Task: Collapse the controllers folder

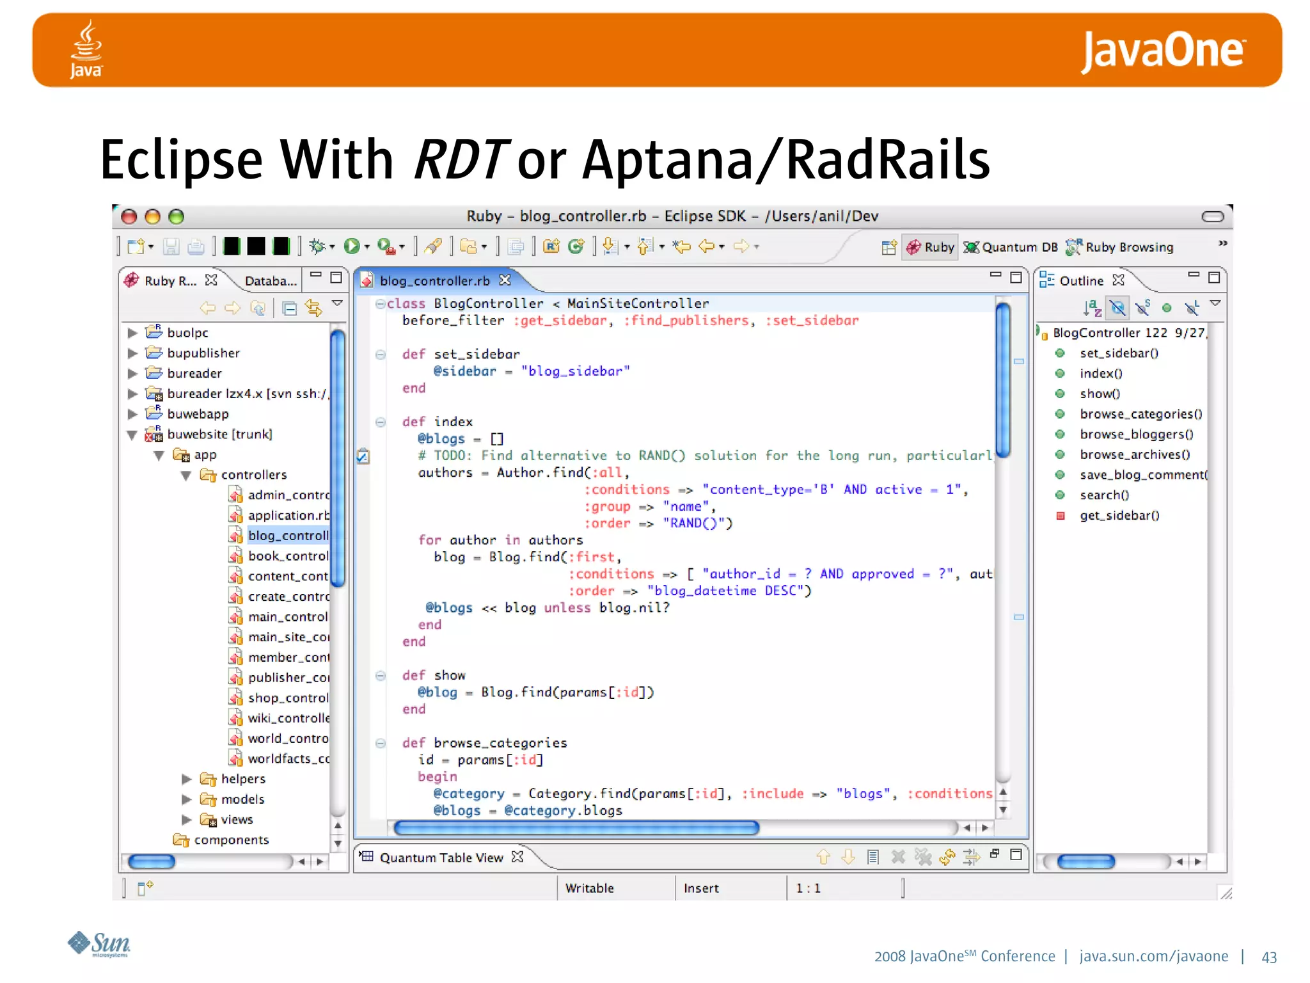Action: point(187,476)
